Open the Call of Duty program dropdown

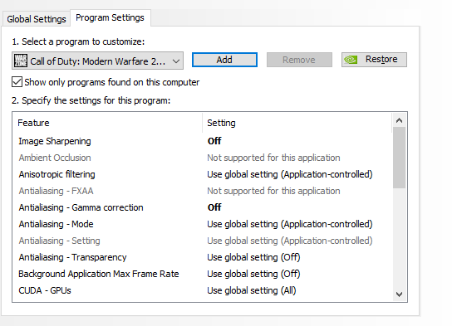point(97,61)
